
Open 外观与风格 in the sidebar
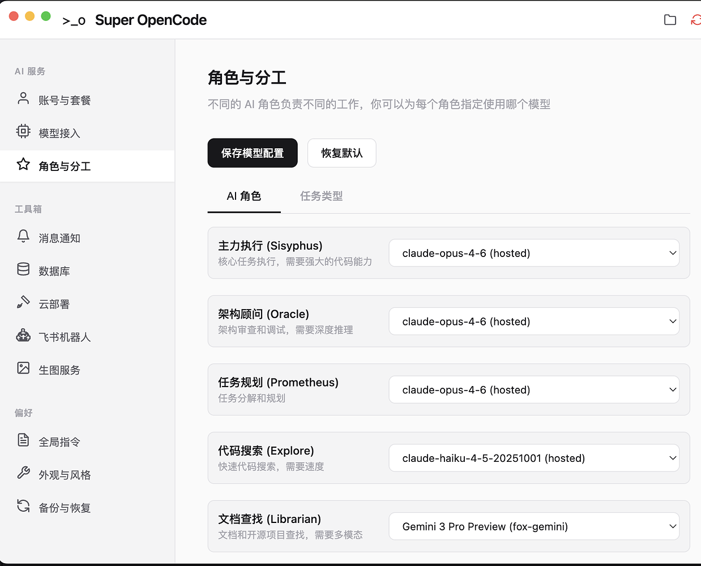87,474
